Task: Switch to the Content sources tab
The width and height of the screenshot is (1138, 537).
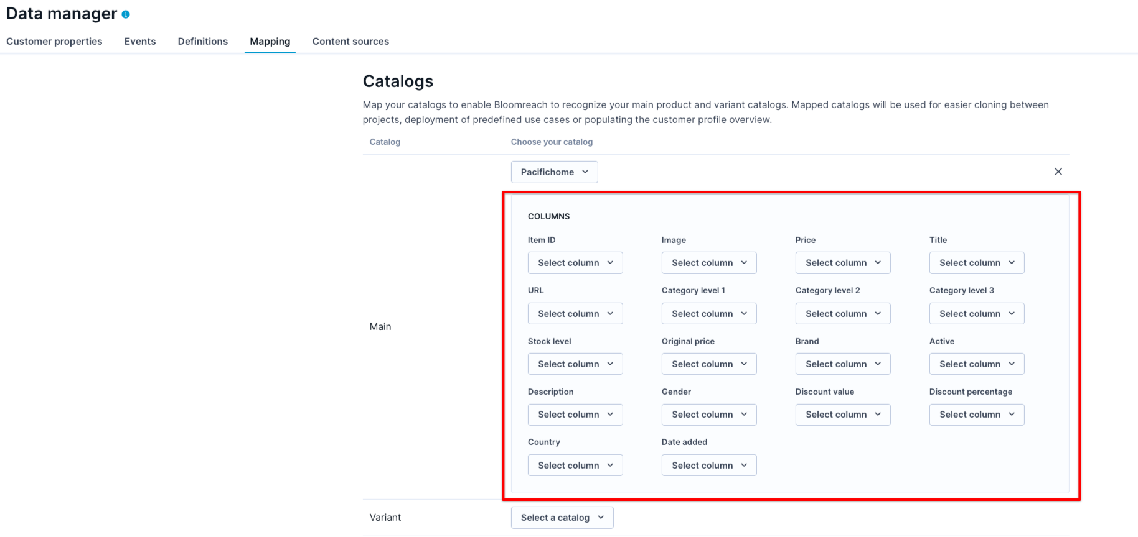Action: (x=350, y=41)
